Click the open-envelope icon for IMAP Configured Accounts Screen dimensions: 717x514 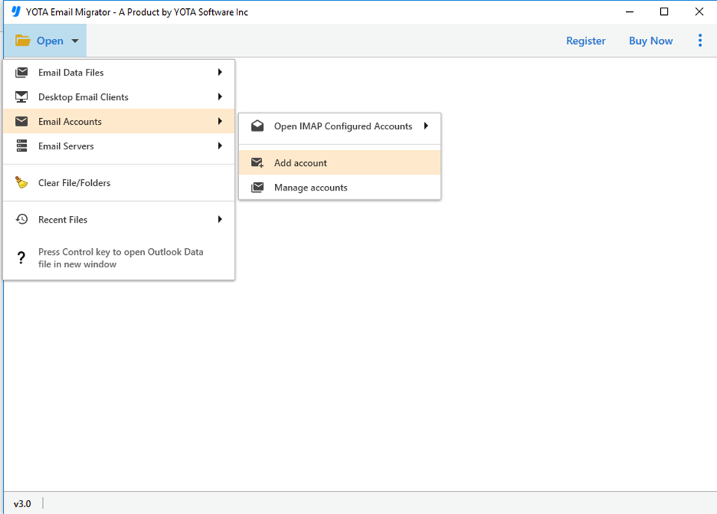tap(257, 126)
